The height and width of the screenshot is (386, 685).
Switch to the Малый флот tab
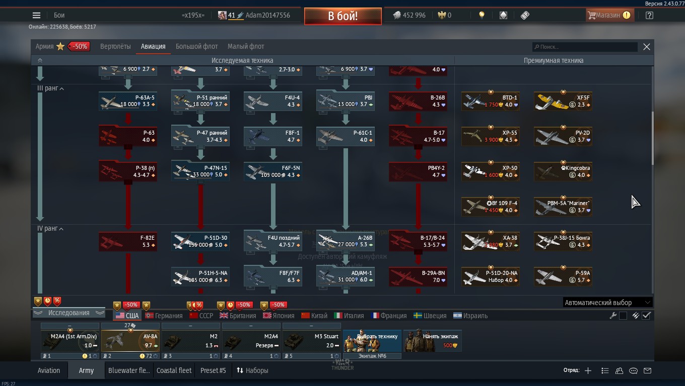pyautogui.click(x=246, y=46)
